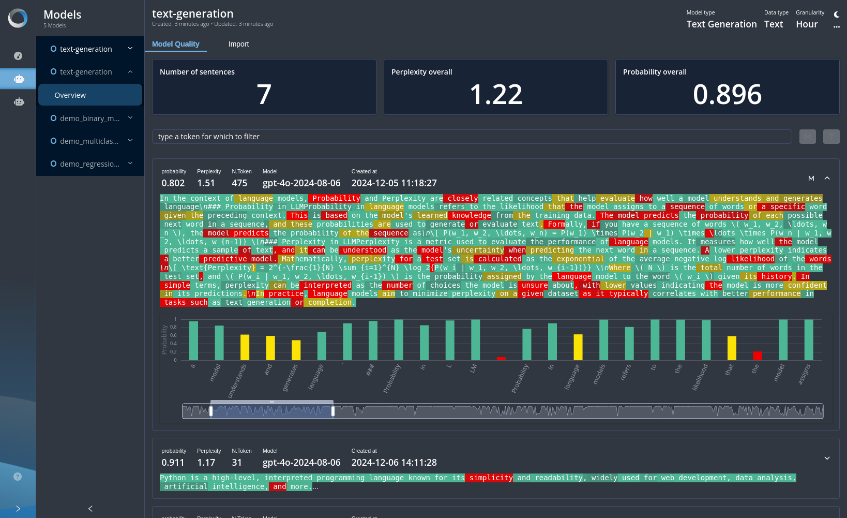Image resolution: width=847 pixels, height=518 pixels.
Task: Switch to the Import tab
Action: pyautogui.click(x=238, y=44)
